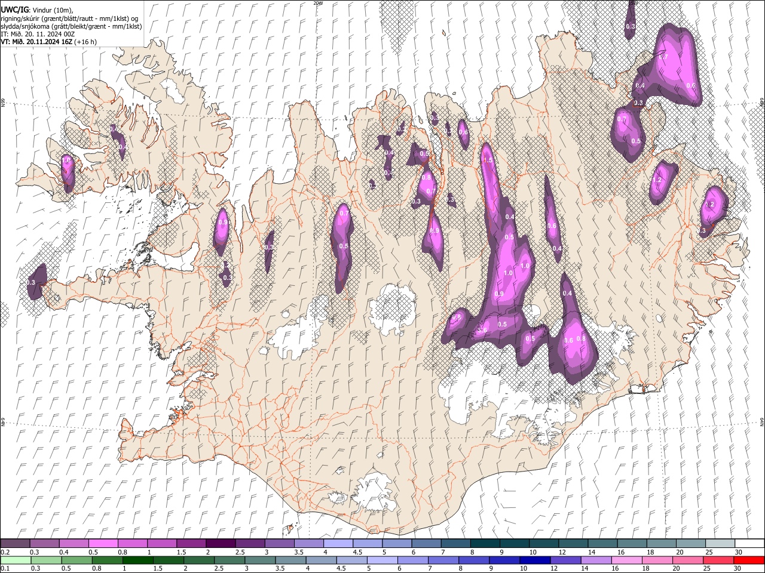Pick the dark teal 8 swatch, upper legend

(485, 543)
